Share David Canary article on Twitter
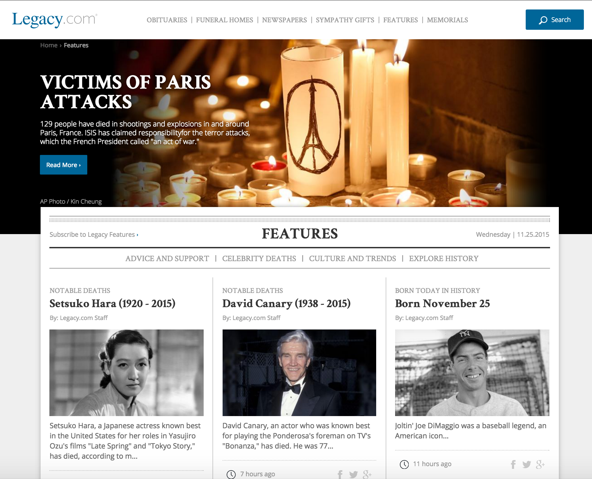 354,475
